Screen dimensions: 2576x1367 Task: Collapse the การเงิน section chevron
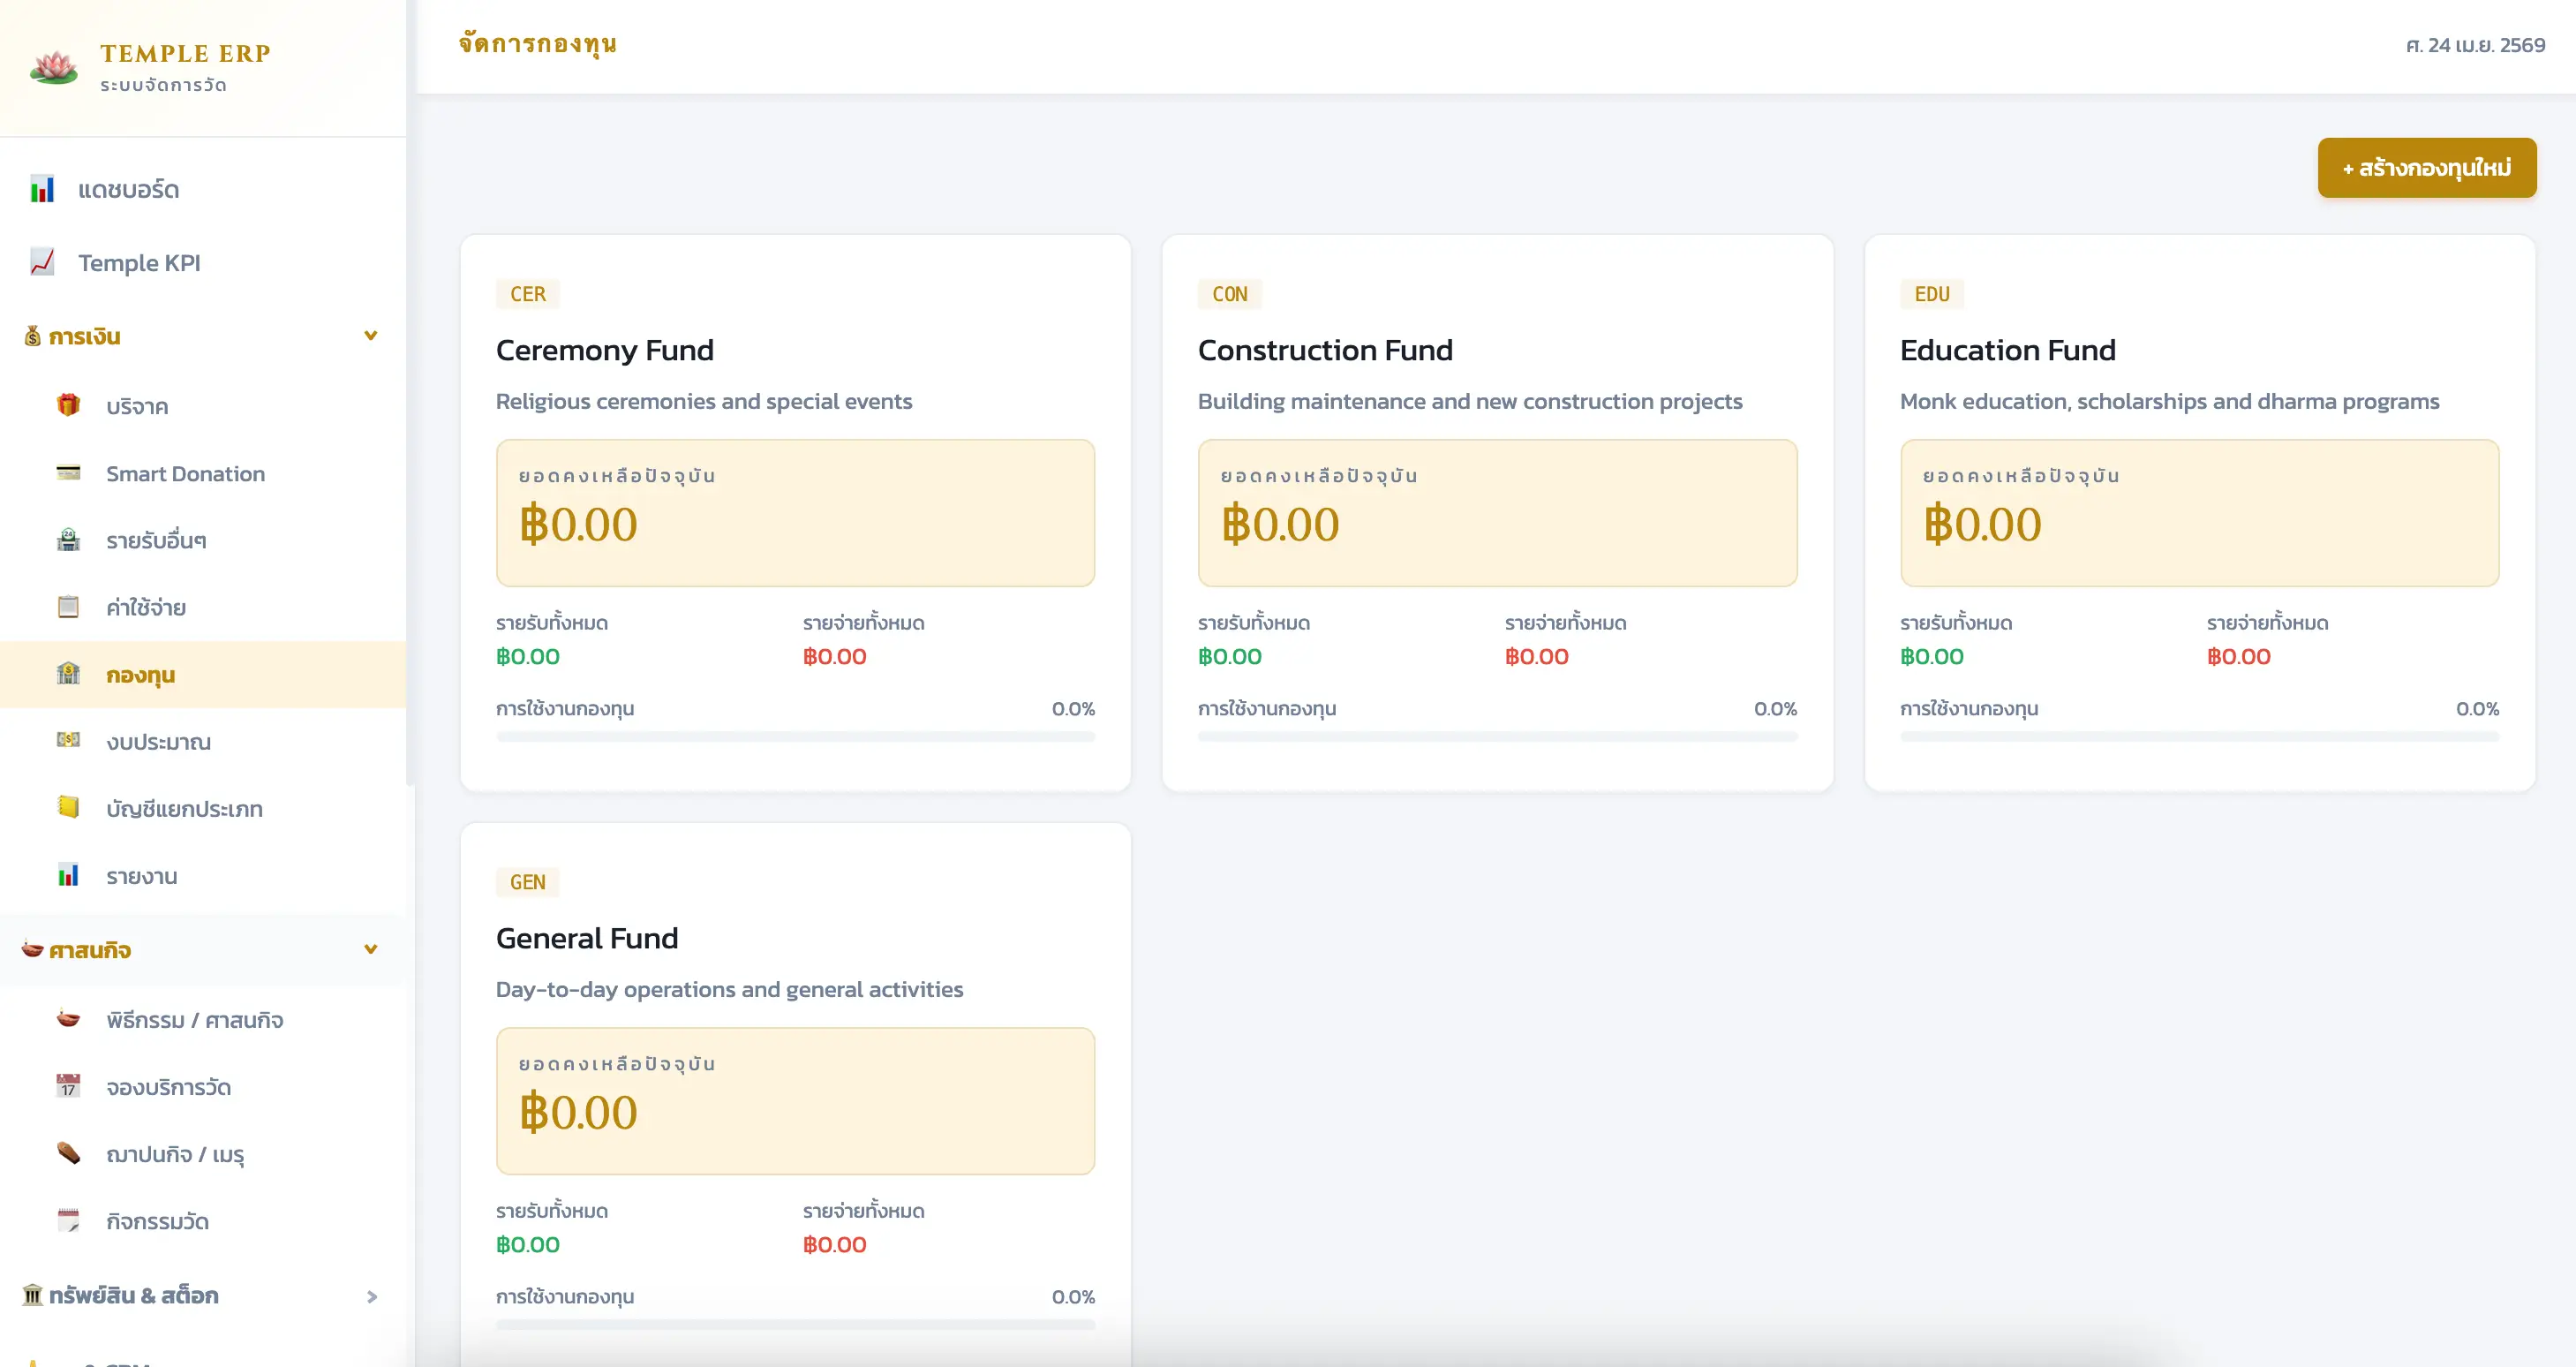(x=371, y=336)
